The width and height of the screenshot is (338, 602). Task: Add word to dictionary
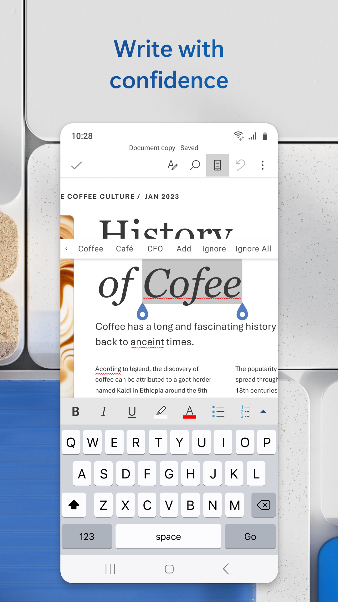coord(184,249)
